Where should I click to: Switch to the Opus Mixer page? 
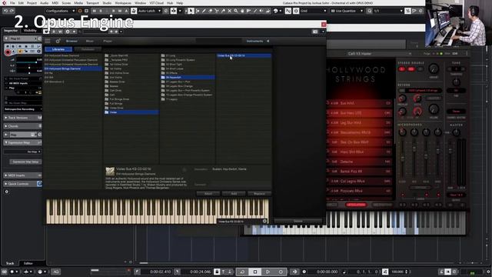click(x=90, y=41)
